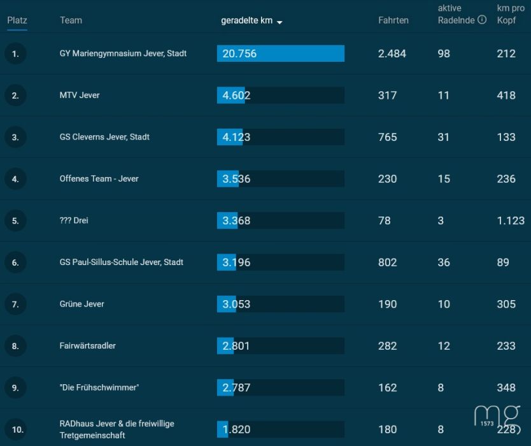
Task: Click the 4.602 km bar for MTV Jever
Action: pyautogui.click(x=281, y=95)
